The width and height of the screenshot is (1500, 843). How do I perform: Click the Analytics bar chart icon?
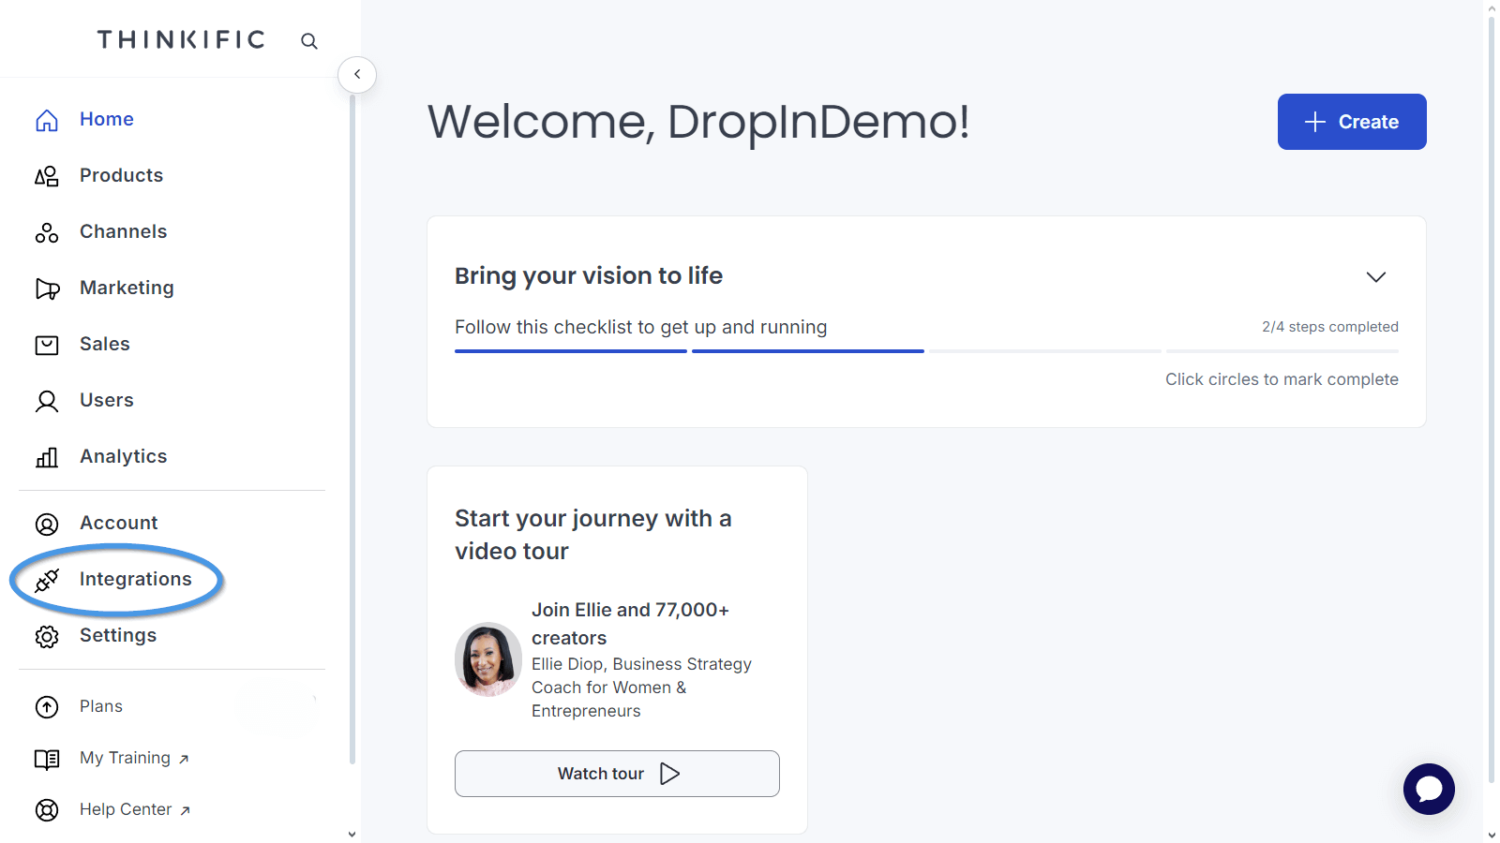click(x=47, y=457)
